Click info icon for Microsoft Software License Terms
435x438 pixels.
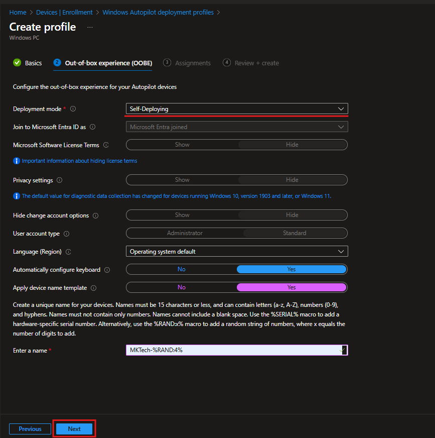point(105,145)
